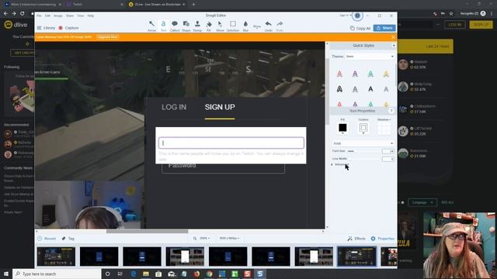Click the Copy All button
This screenshot has height=279, width=497.
pyautogui.click(x=360, y=28)
